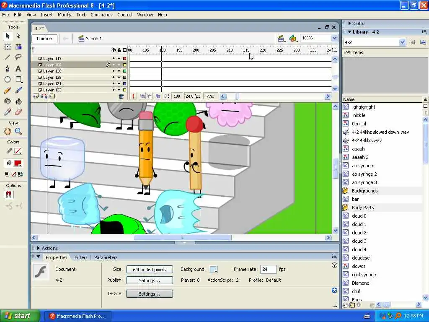
Task: Select the Free Transform tool
Action: (8, 47)
